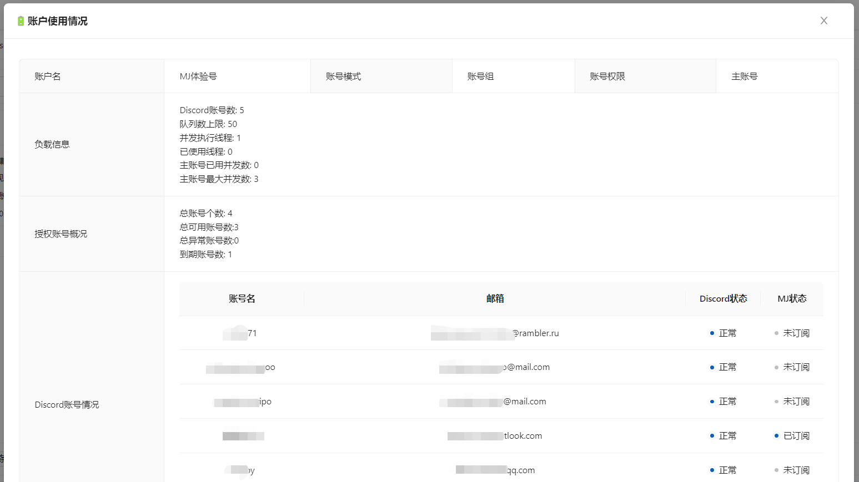Select the email ending in @rambler.ru
The height and width of the screenshot is (482, 859).
[x=495, y=333]
